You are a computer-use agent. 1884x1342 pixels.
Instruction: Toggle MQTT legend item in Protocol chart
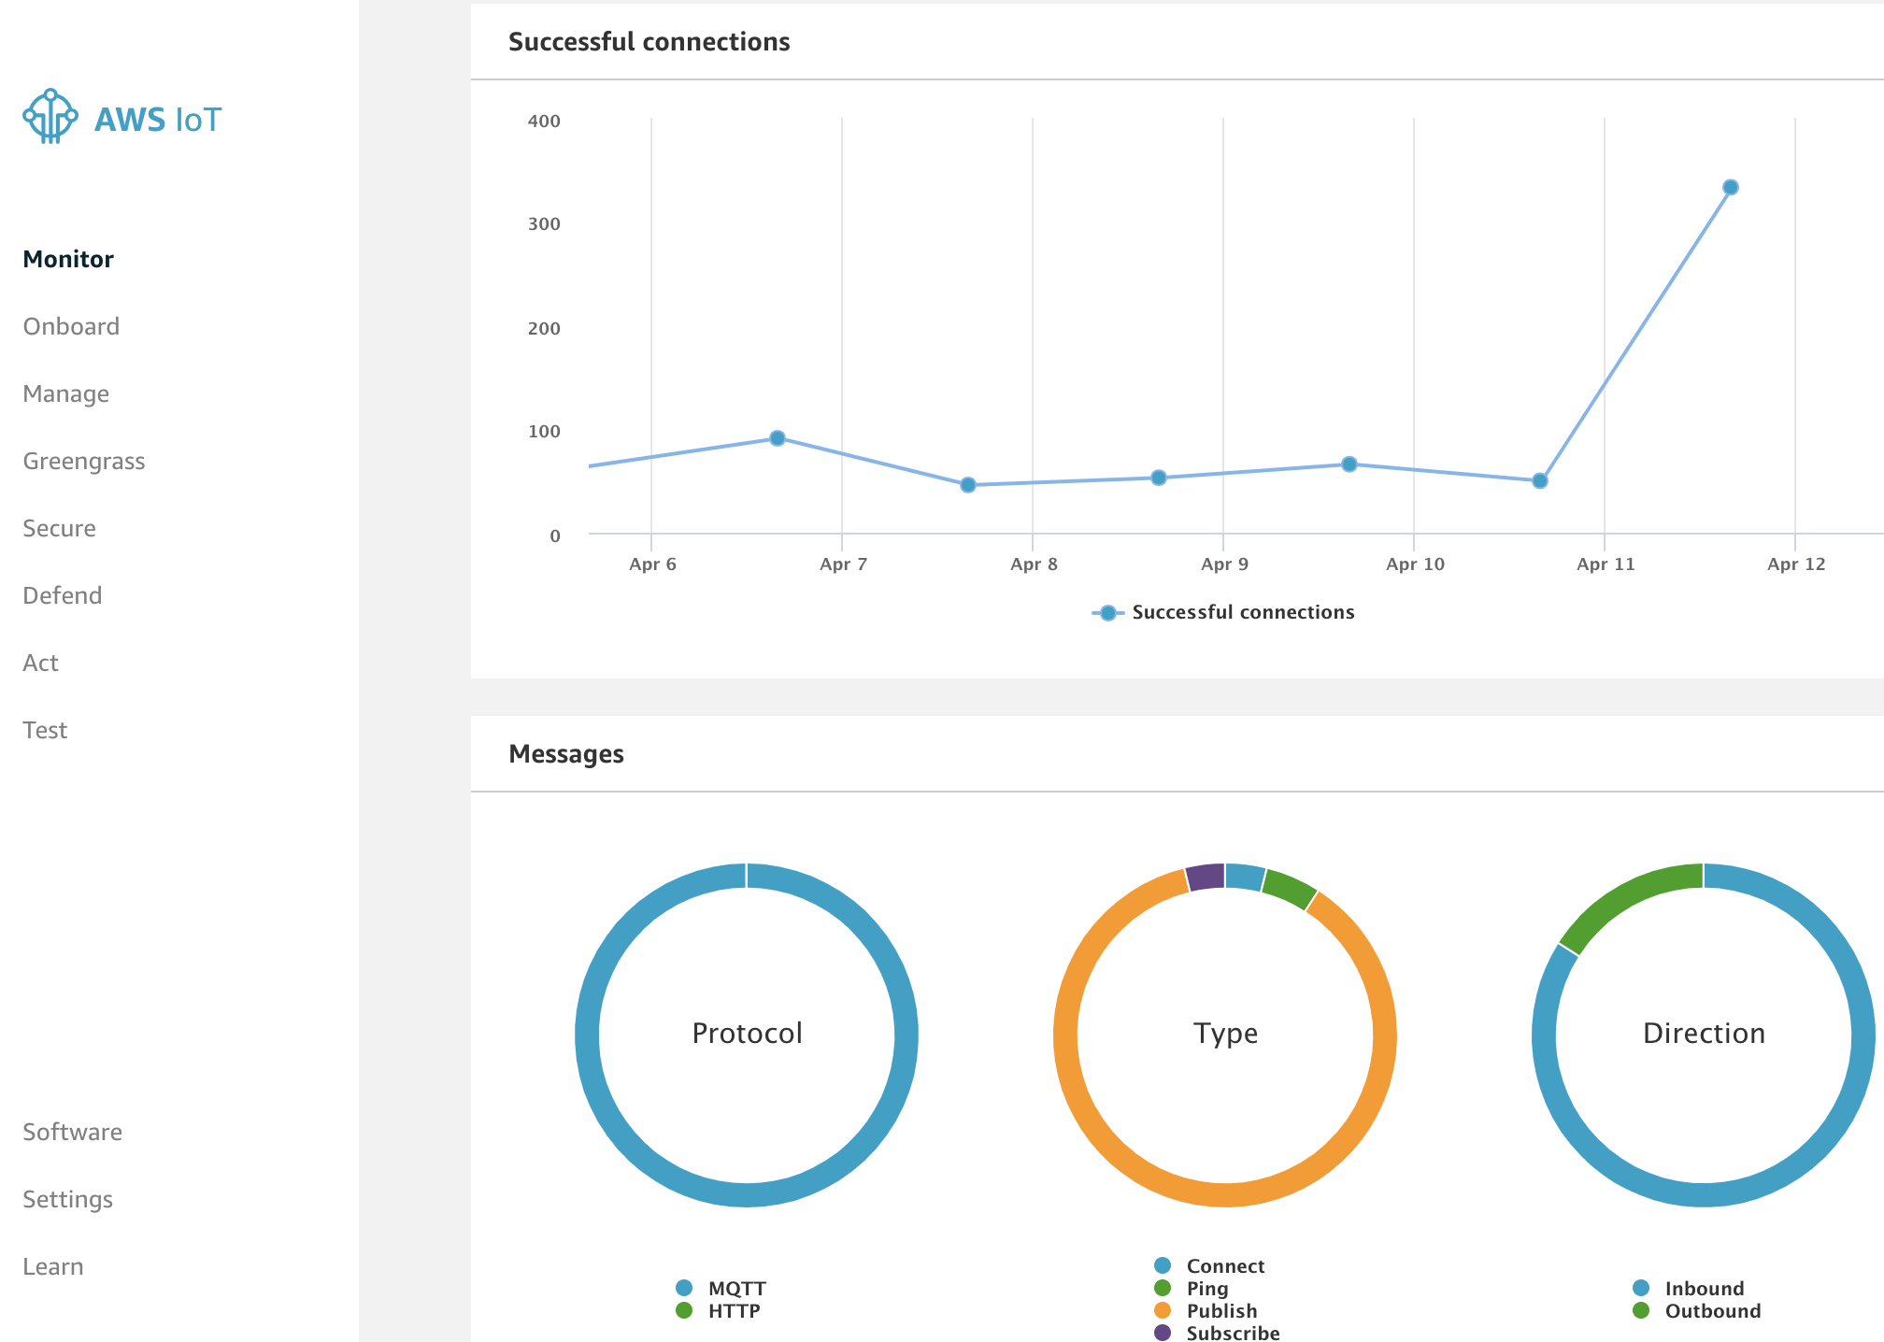[x=721, y=1288]
